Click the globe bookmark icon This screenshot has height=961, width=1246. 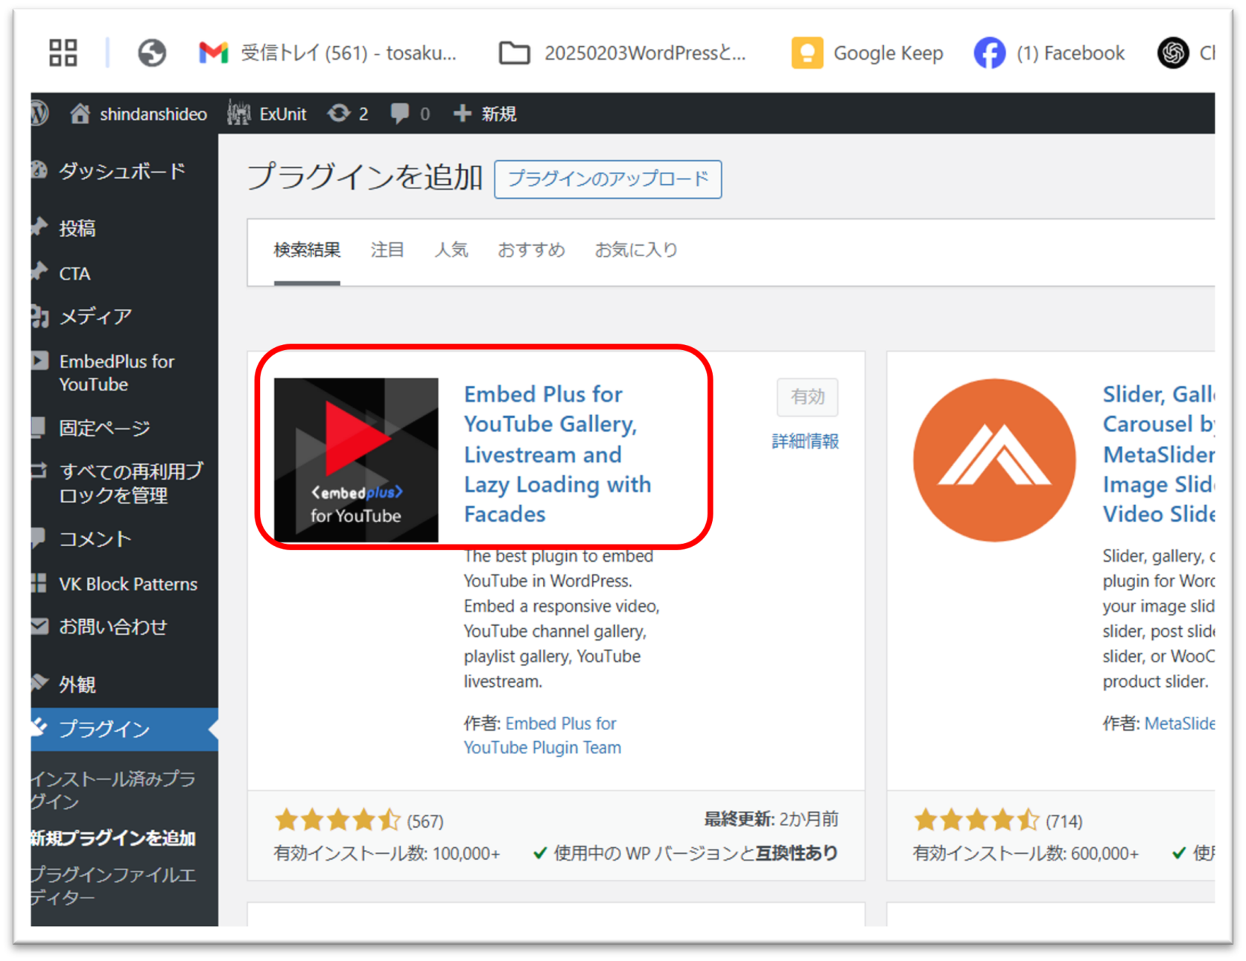point(152,53)
